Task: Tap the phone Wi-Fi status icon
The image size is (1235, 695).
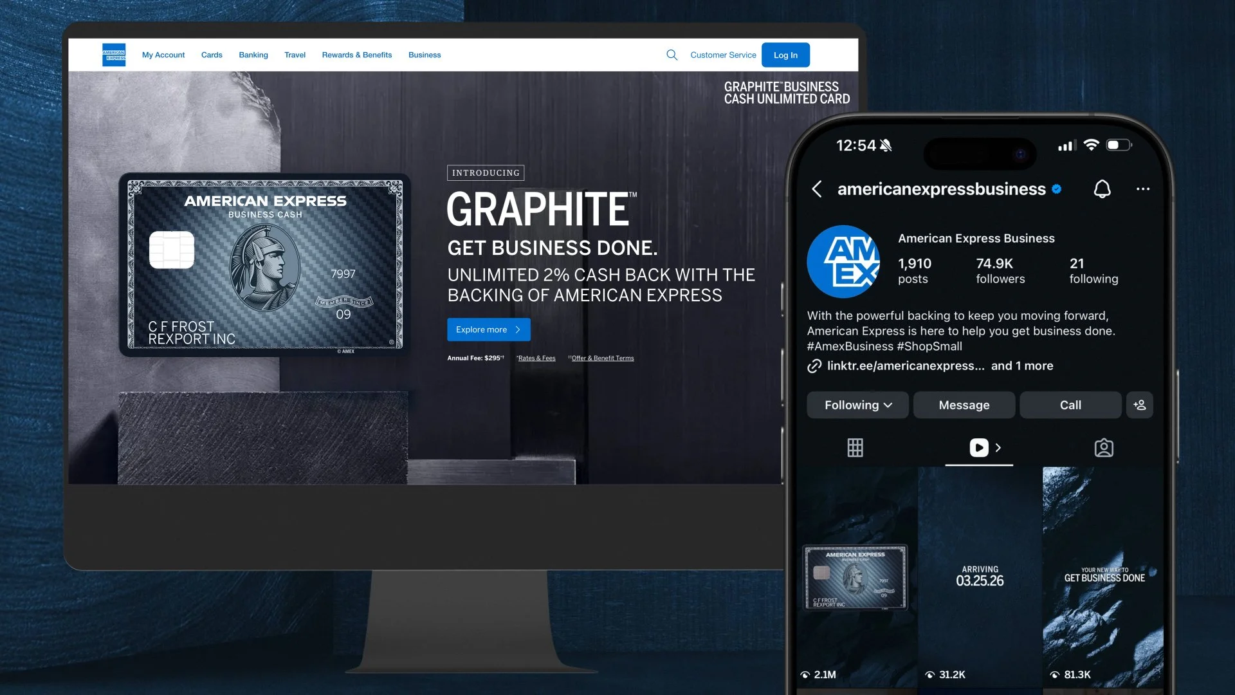Action: pyautogui.click(x=1091, y=145)
